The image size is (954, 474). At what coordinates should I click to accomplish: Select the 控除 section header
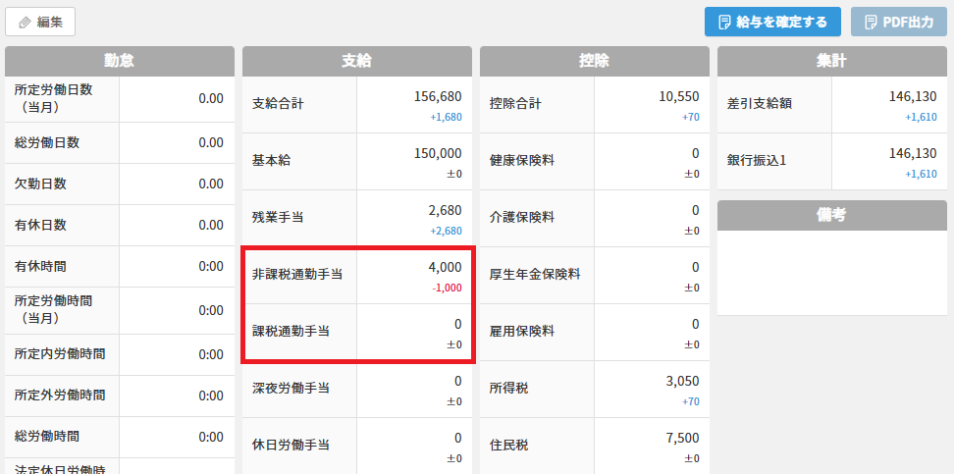click(x=595, y=61)
